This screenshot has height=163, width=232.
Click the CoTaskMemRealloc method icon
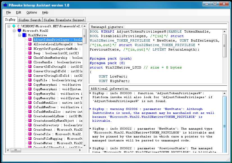pos(30,112)
